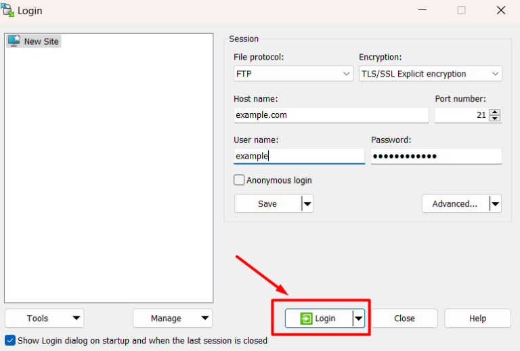Click the Save button
Image resolution: width=520 pixels, height=351 pixels.
point(267,204)
